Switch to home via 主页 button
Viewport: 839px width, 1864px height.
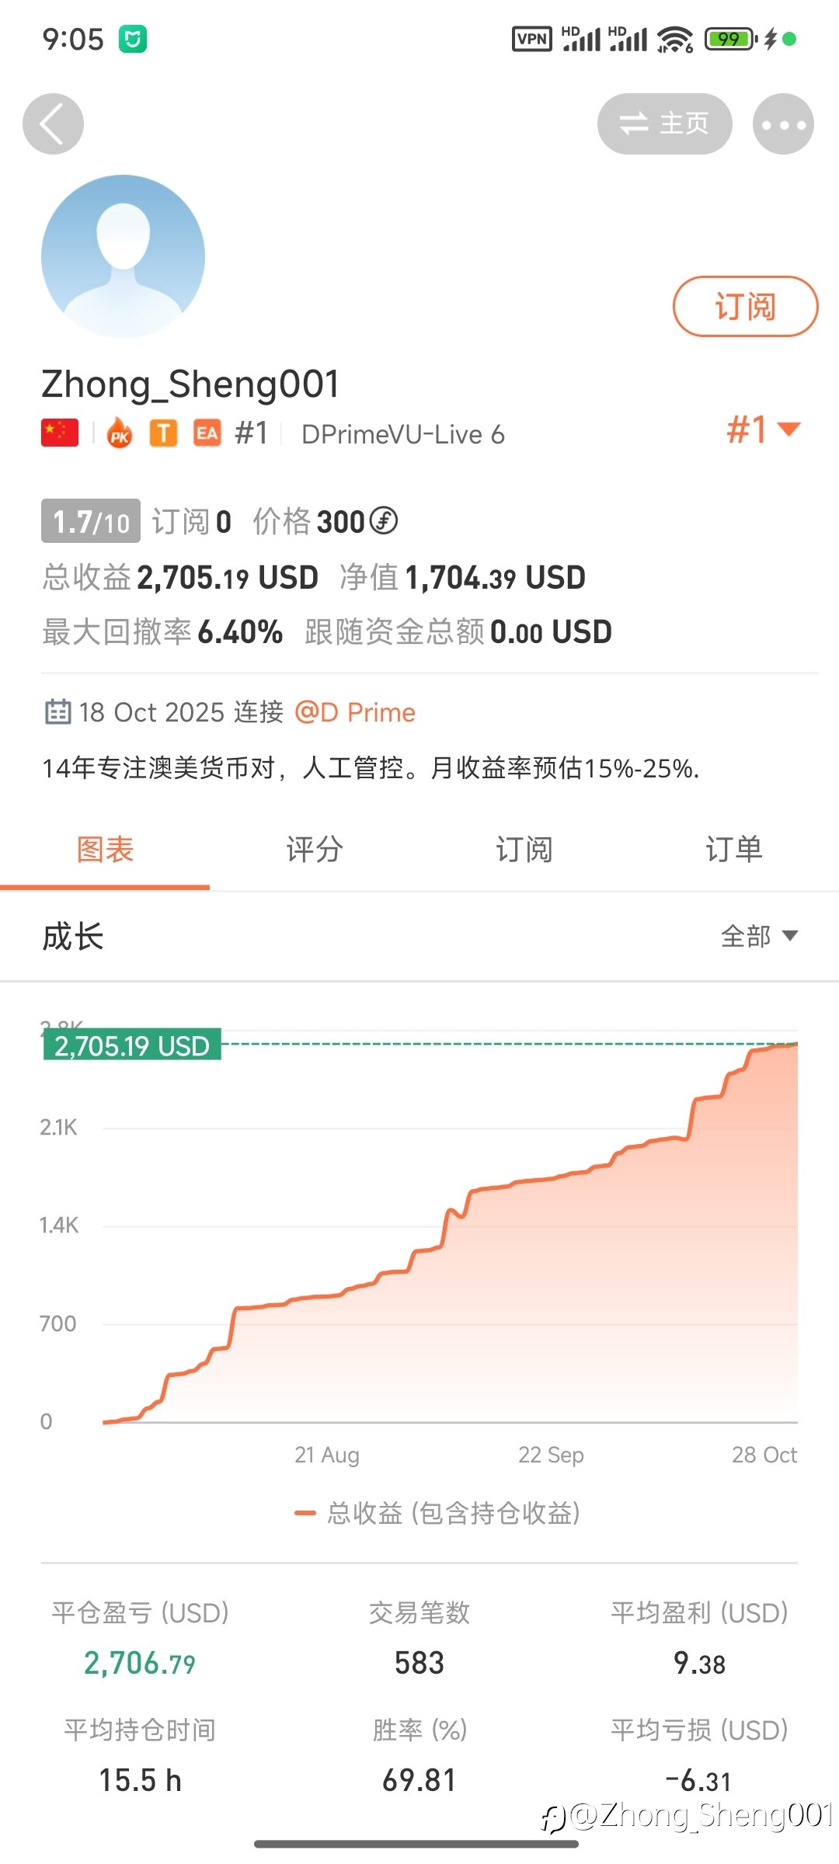click(x=664, y=124)
